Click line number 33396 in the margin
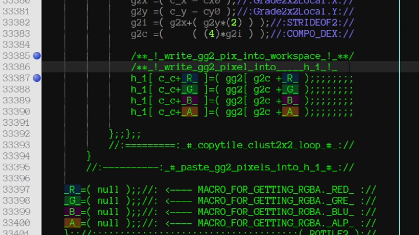The width and height of the screenshot is (419, 235). (x=16, y=178)
